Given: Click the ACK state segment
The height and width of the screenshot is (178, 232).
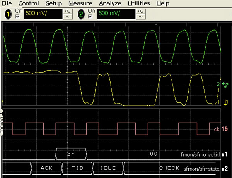Looking at the screenshot, I should (x=46, y=168).
